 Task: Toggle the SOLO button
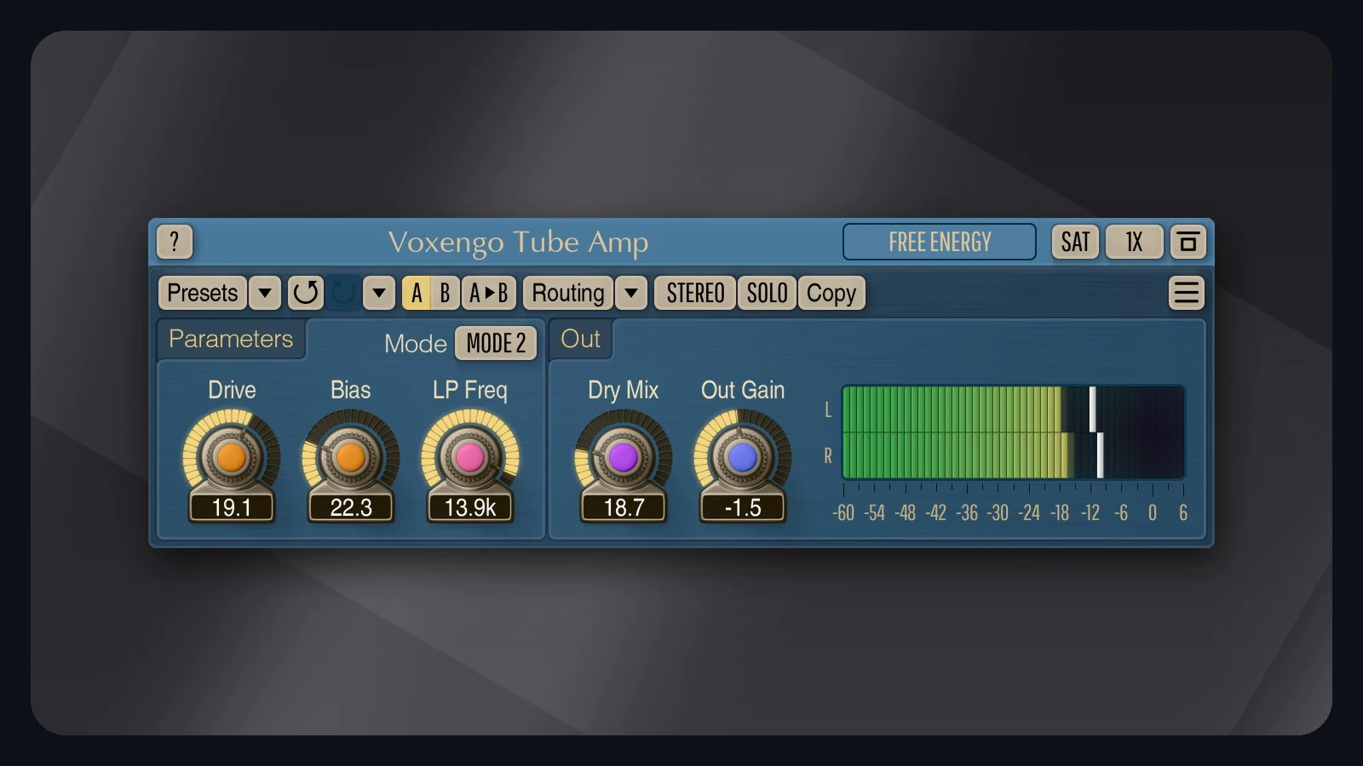pos(767,293)
